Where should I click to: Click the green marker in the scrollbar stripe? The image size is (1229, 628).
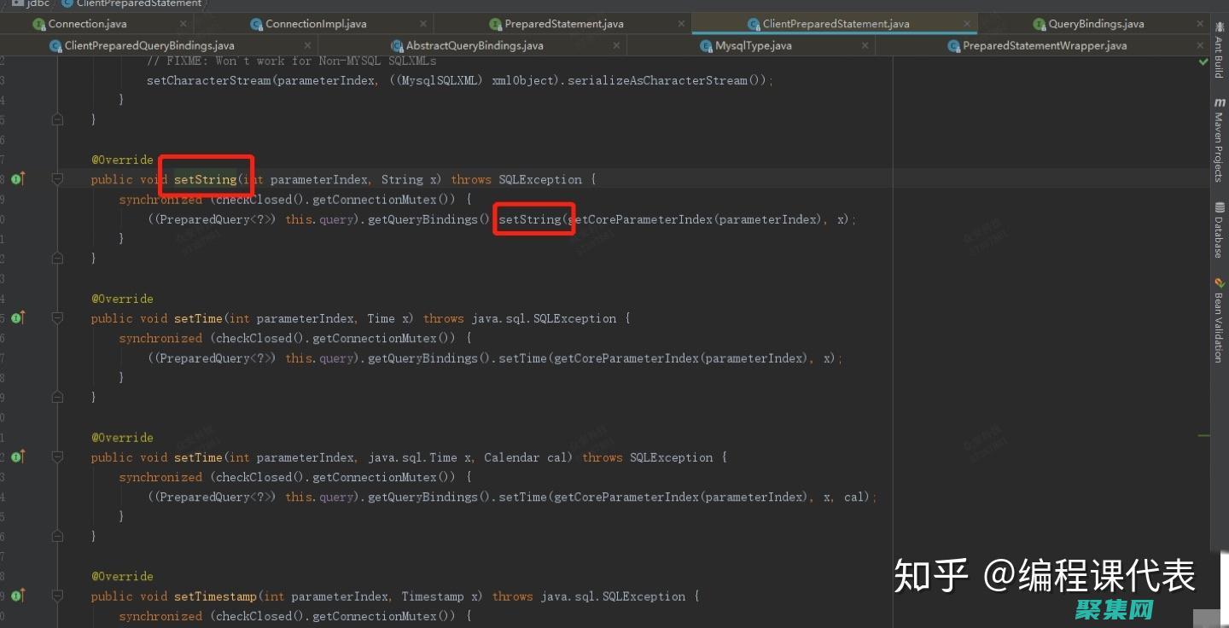click(x=1203, y=435)
